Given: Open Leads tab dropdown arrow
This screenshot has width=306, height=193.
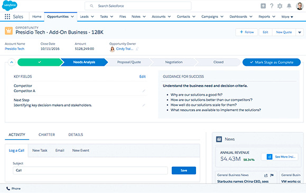Looking at the screenshot, I should point(92,16).
